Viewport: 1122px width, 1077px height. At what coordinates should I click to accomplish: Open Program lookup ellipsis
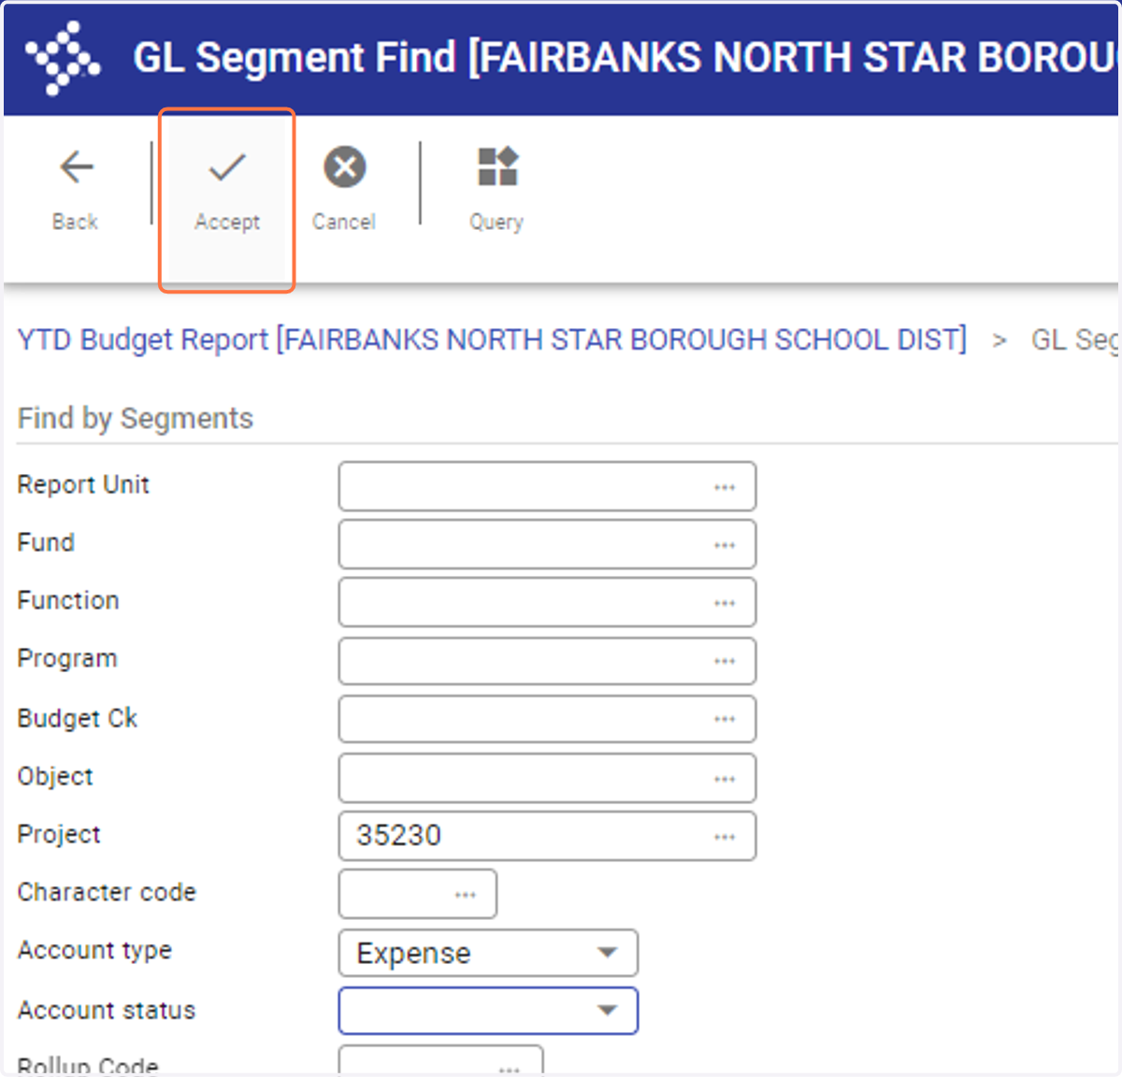725,661
